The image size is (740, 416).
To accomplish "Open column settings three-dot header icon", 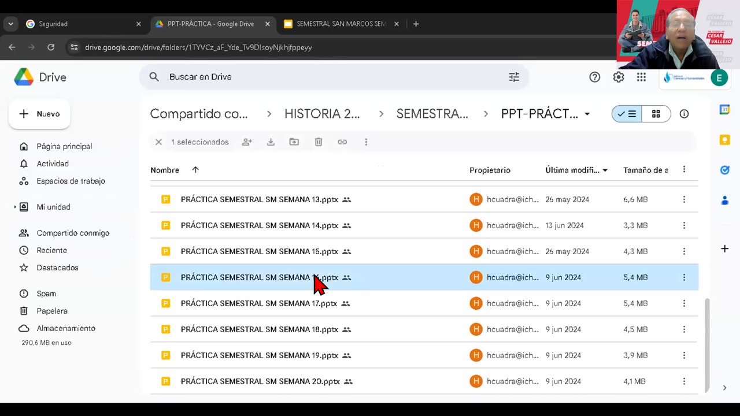I will pos(684,169).
